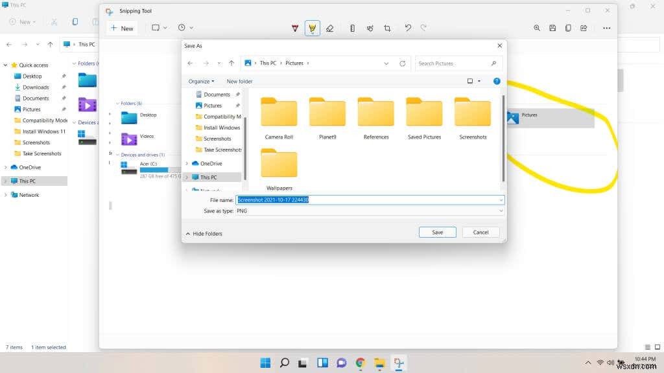
Task: Select the Ballpoint pen tool
Action: click(x=295, y=28)
